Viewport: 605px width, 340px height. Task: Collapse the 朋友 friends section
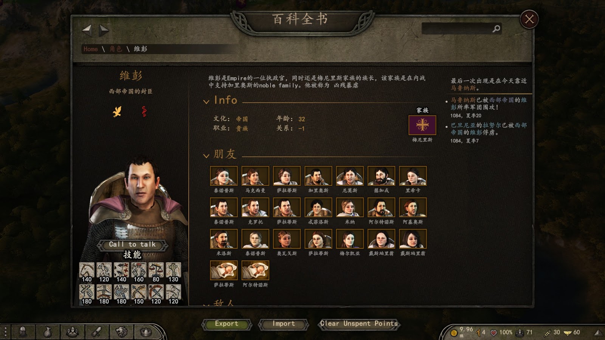pos(206,155)
